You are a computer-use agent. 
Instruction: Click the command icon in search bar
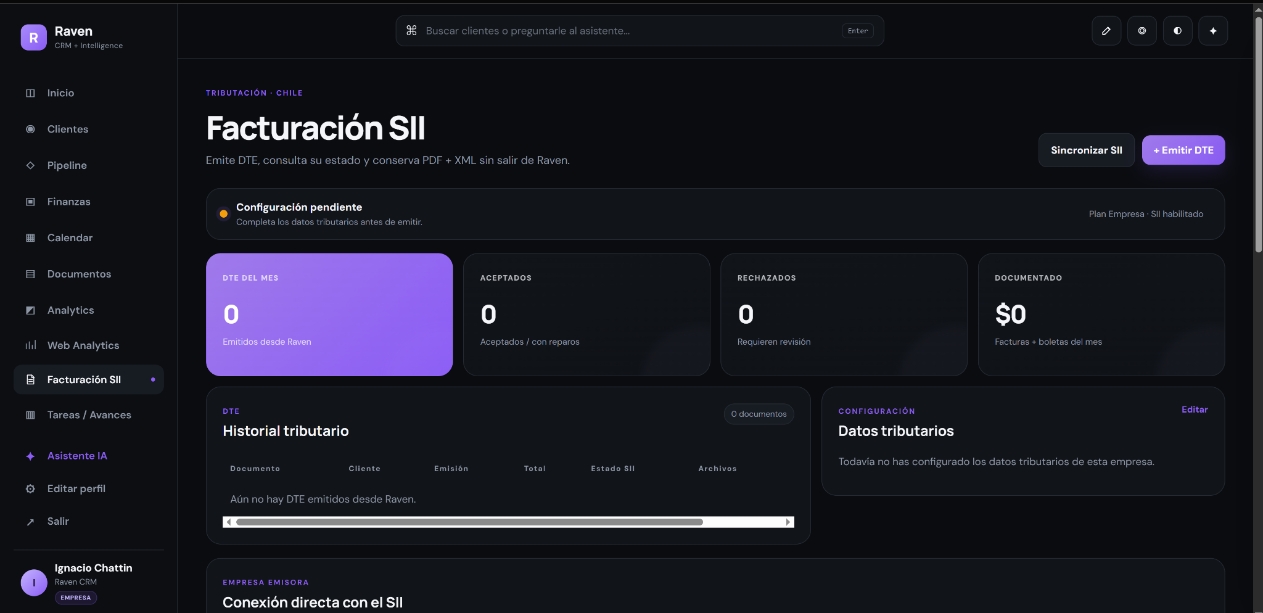pyautogui.click(x=411, y=30)
